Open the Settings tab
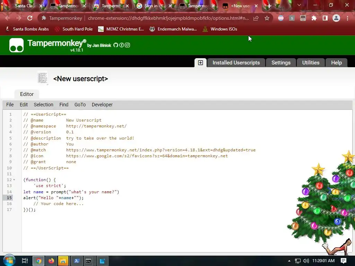Viewport: 355px width, 266px height. (281, 63)
